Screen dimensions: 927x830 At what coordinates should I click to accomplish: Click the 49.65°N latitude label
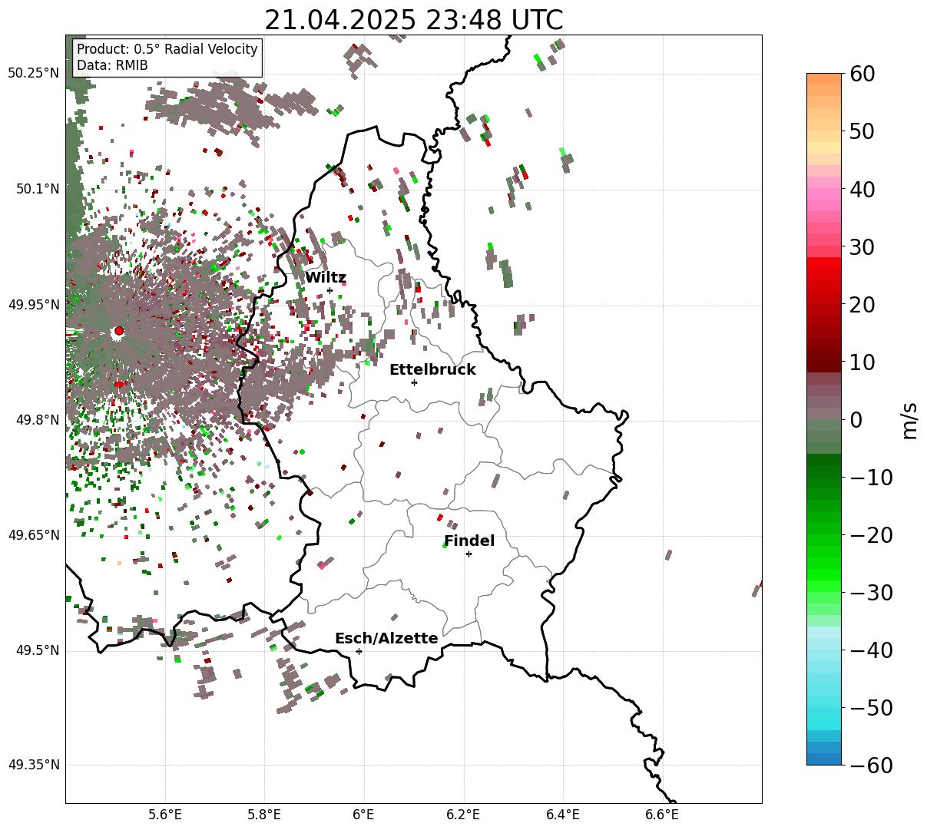tap(33, 535)
